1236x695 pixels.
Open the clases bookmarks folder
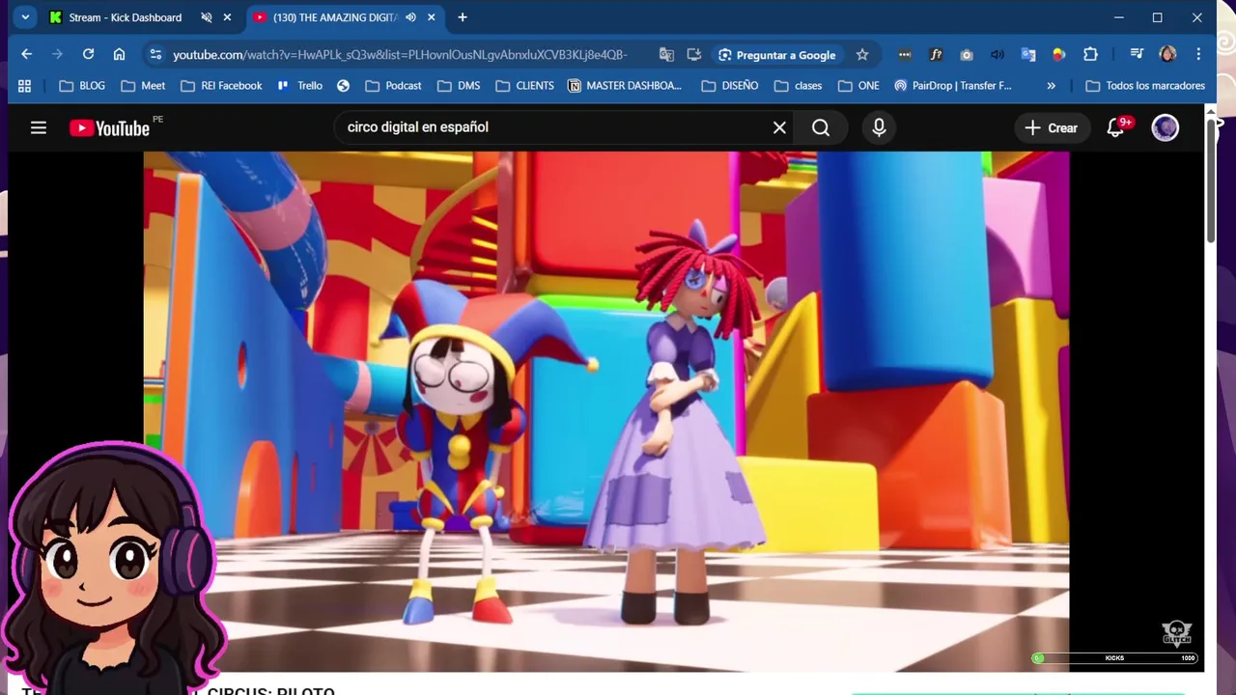[799, 86]
